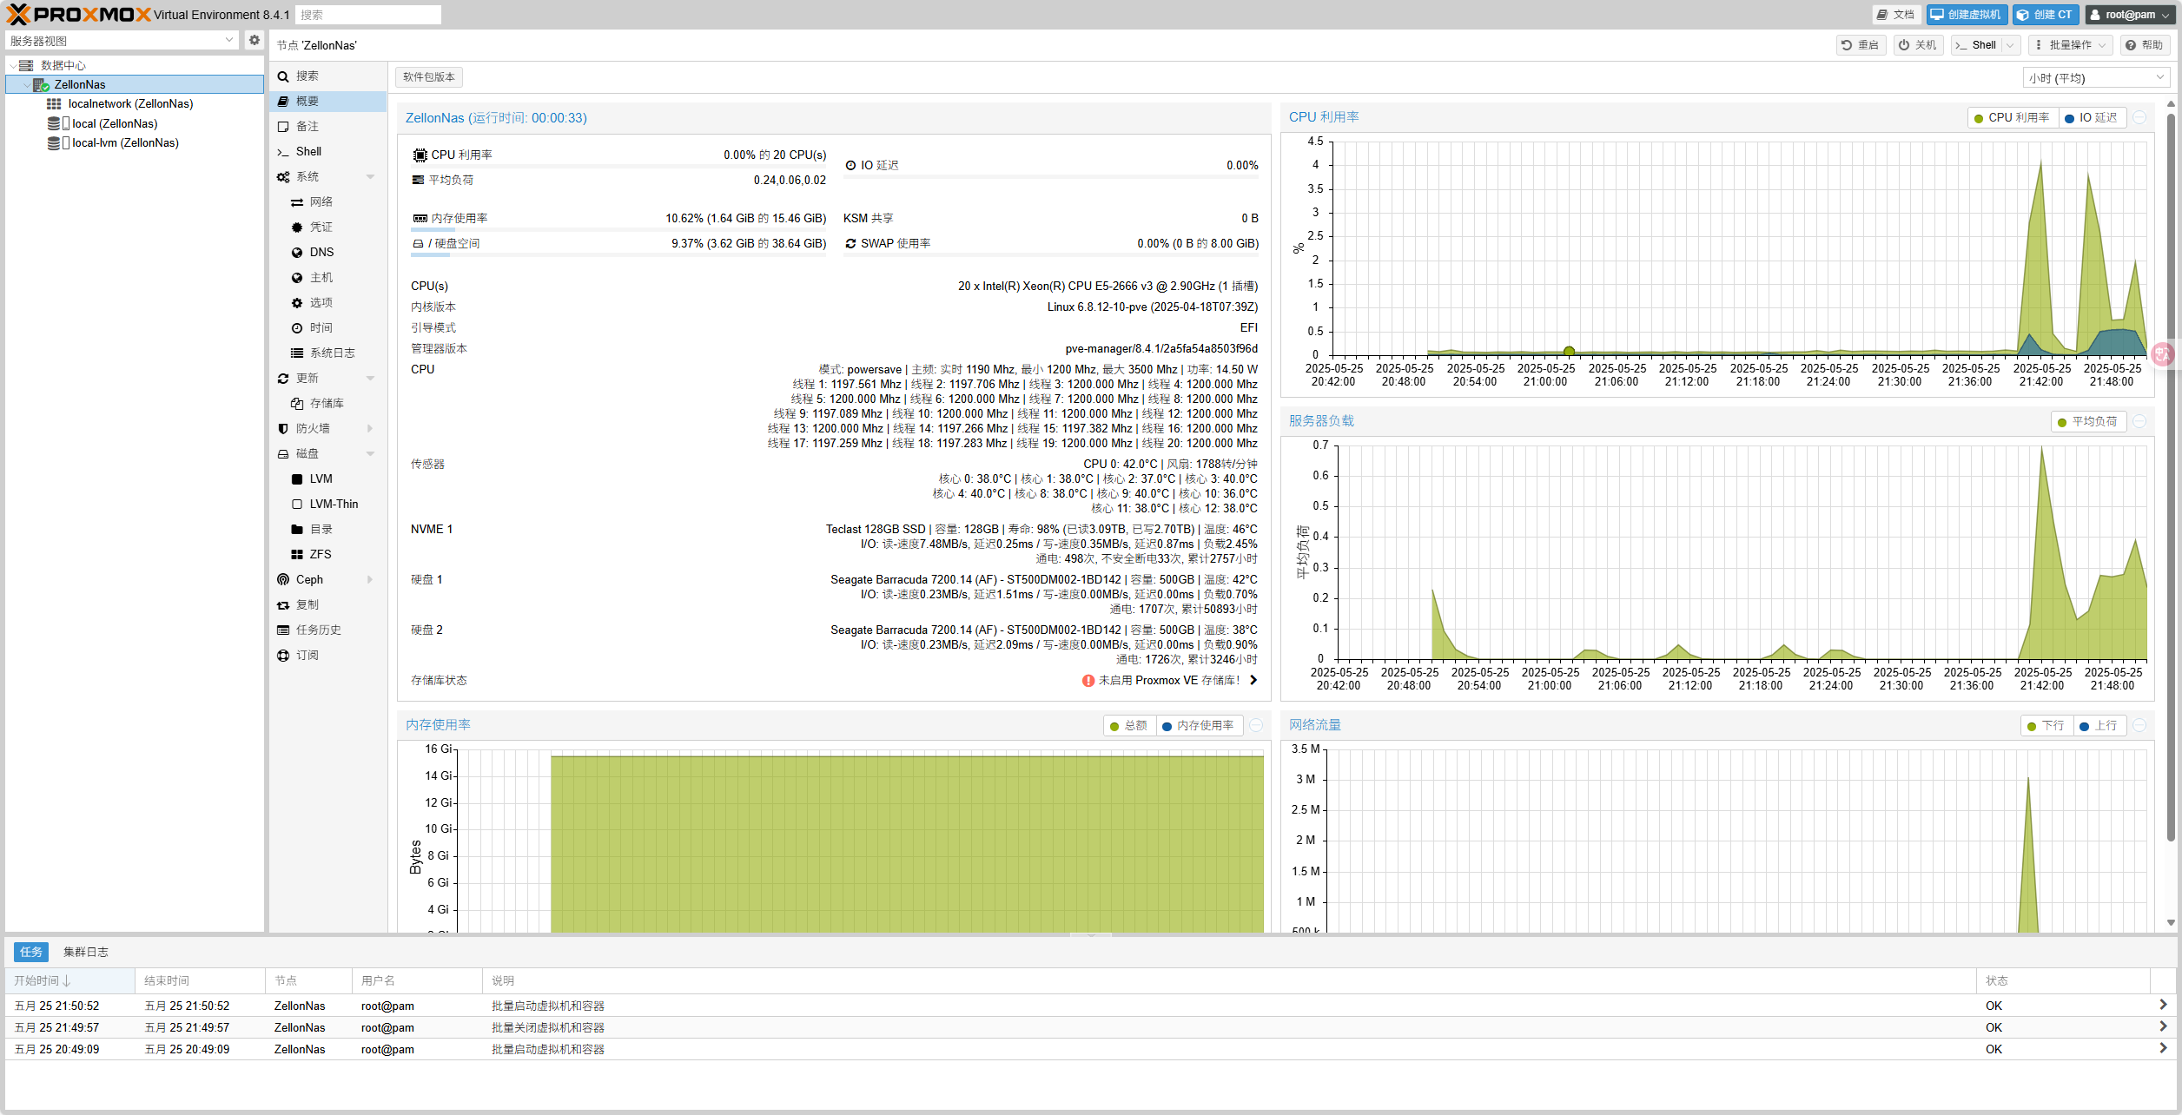Expand the 防火墙 menu section
The width and height of the screenshot is (2182, 1115).
coord(371,429)
